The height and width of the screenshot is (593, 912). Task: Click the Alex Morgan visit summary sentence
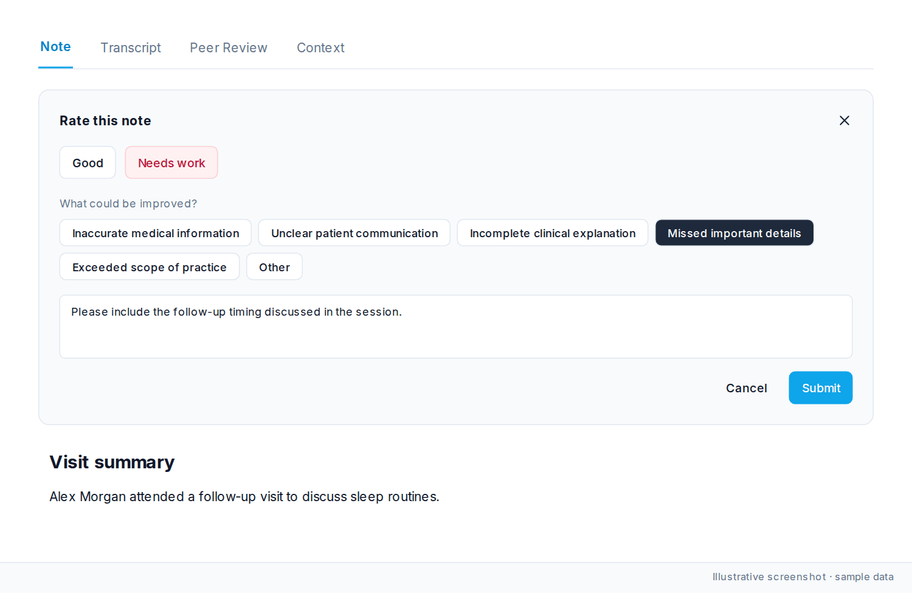tap(244, 497)
